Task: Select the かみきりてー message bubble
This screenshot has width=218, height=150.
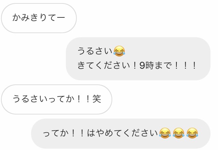Action: tap(39, 18)
